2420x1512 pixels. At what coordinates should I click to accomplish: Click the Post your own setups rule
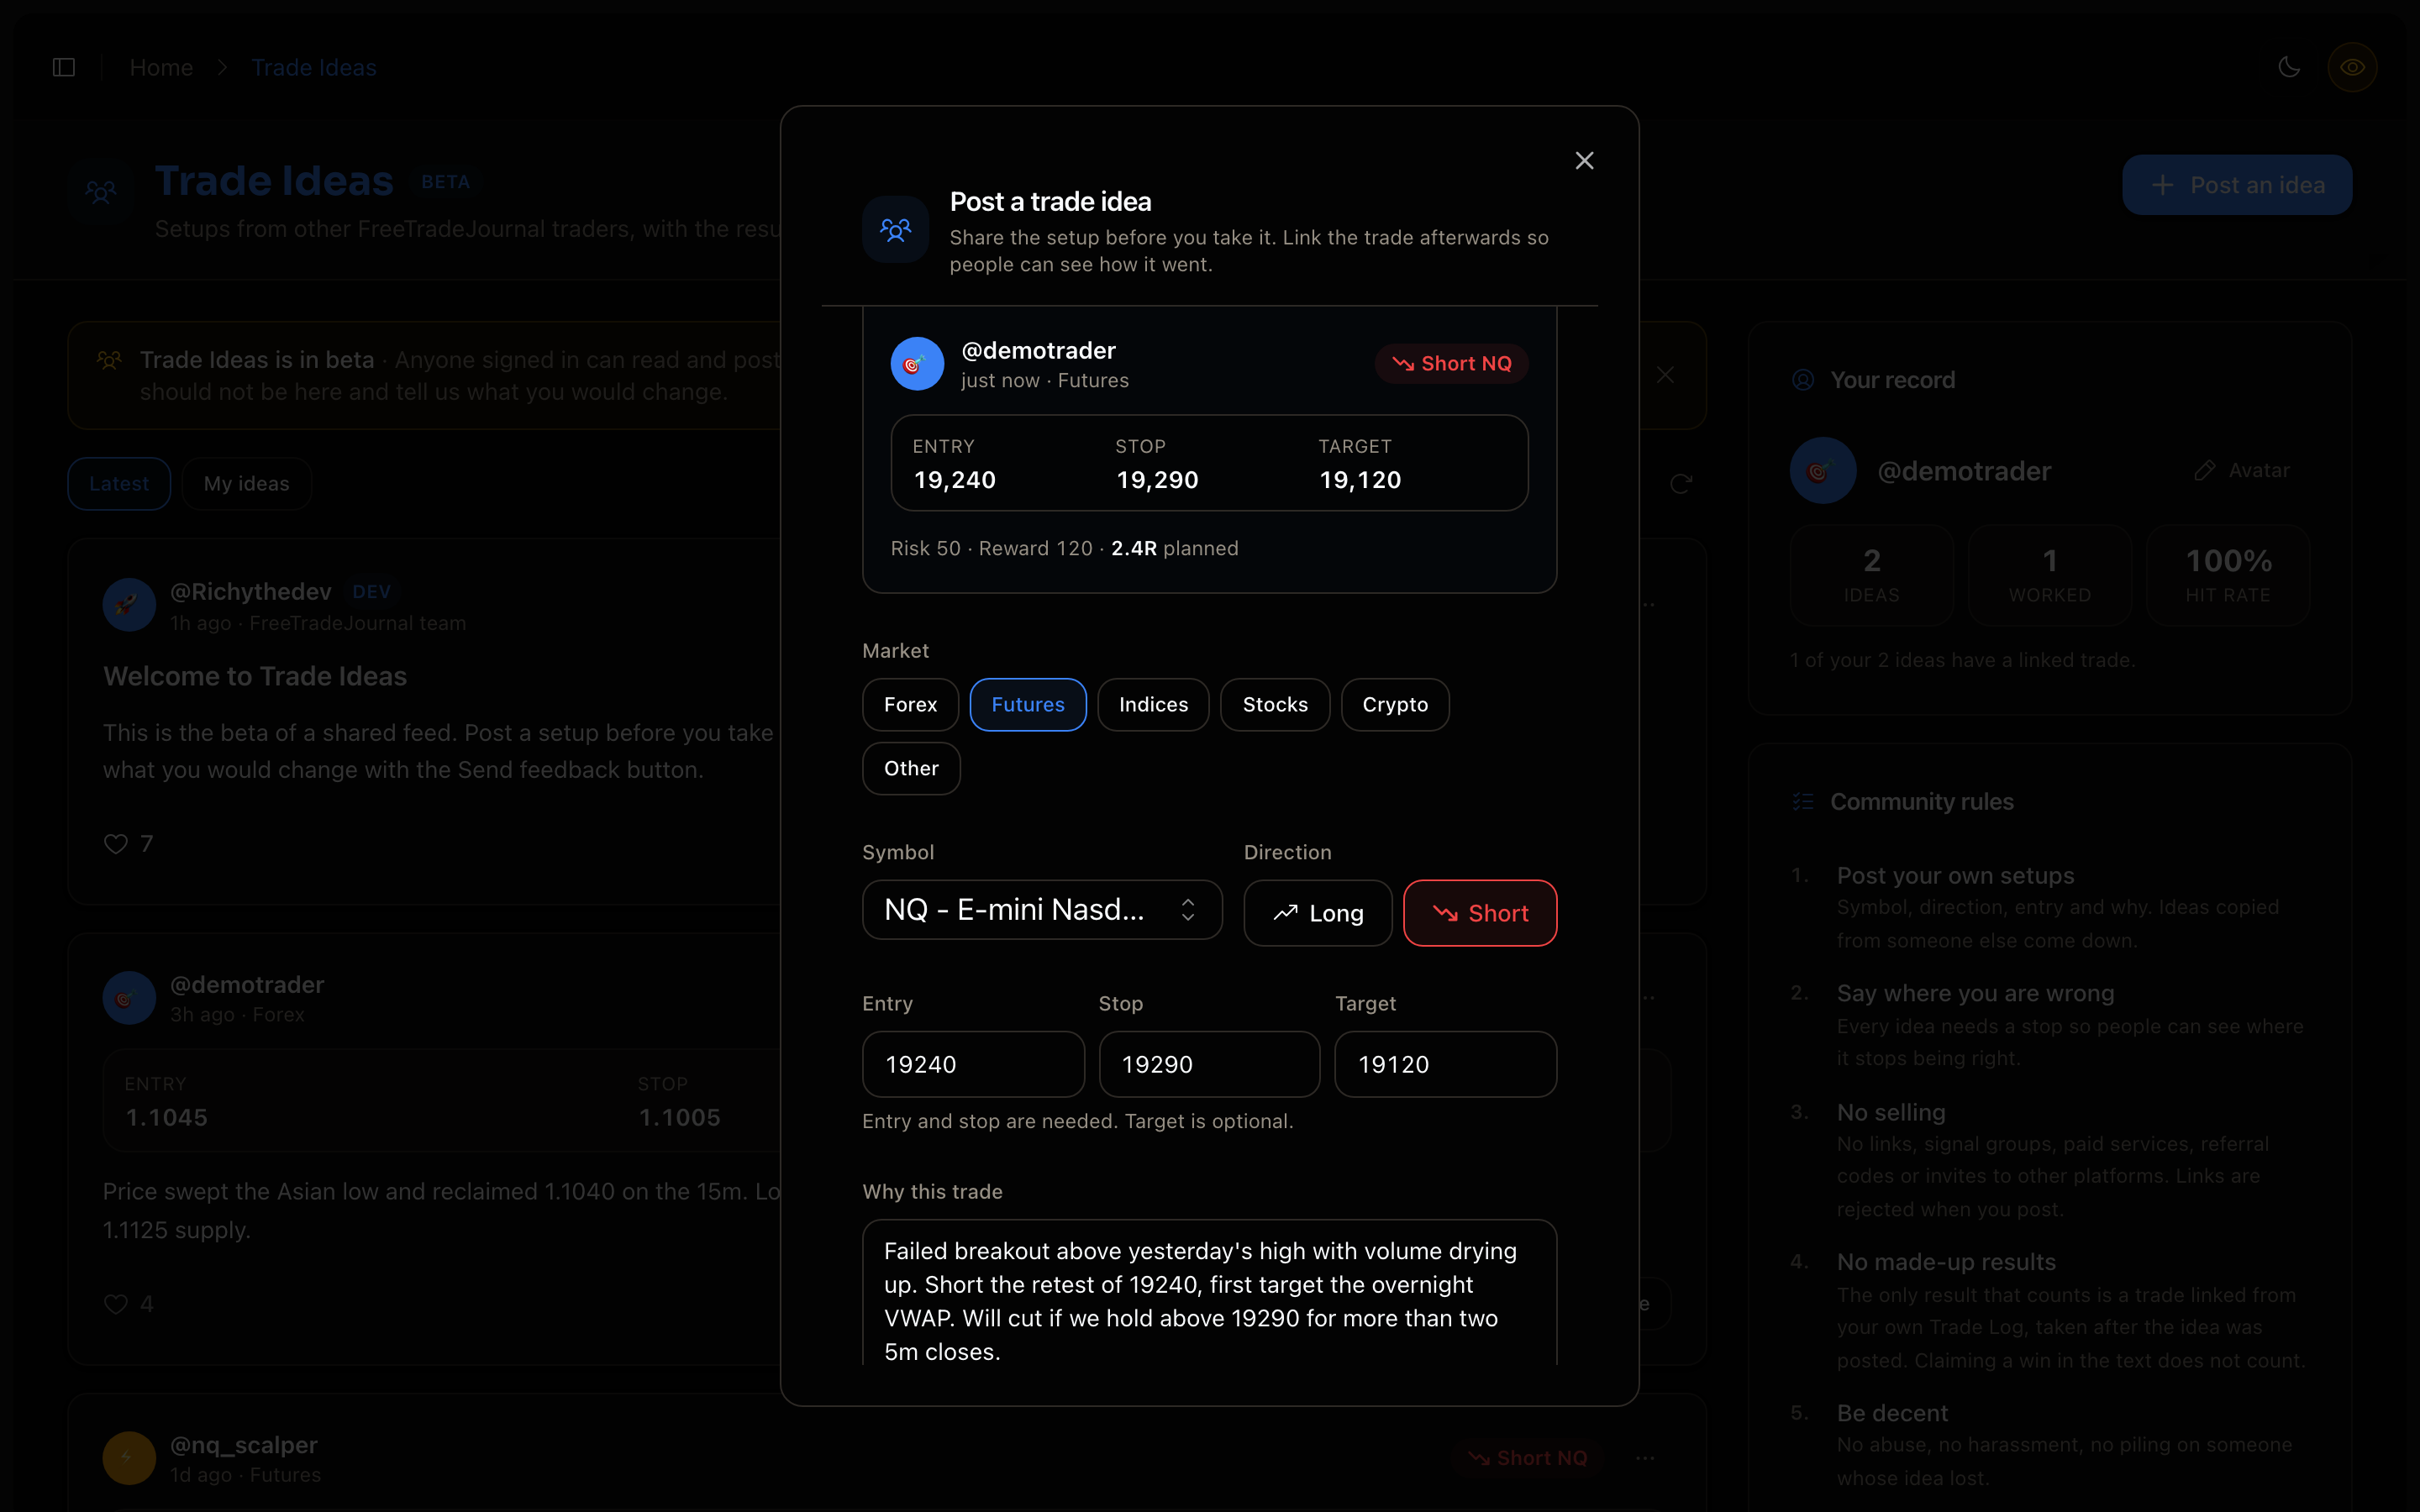[1955, 876]
